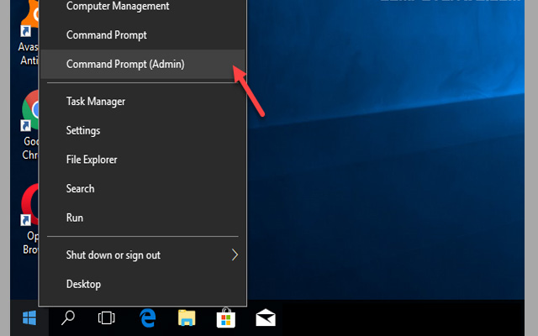Select Run from the menu

(x=75, y=218)
